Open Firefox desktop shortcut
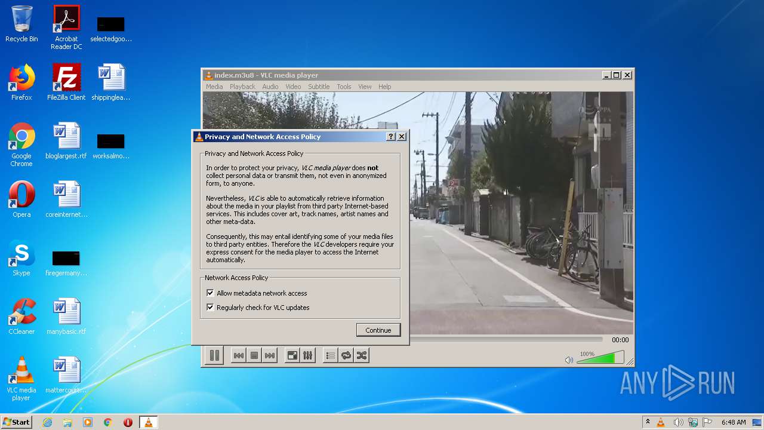Image resolution: width=764 pixels, height=430 pixels. click(x=21, y=82)
